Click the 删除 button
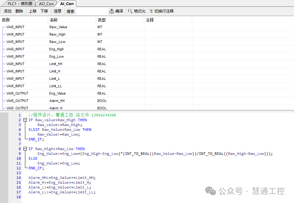Image resolution: width=294 pixels, height=203 pixels. 19,11
